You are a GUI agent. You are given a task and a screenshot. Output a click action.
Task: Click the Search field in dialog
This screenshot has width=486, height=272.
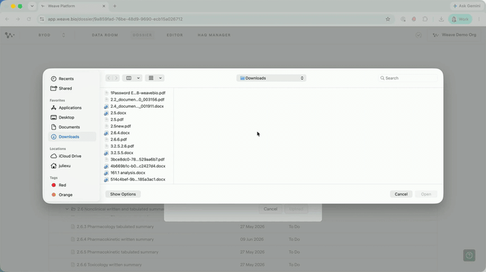point(408,78)
